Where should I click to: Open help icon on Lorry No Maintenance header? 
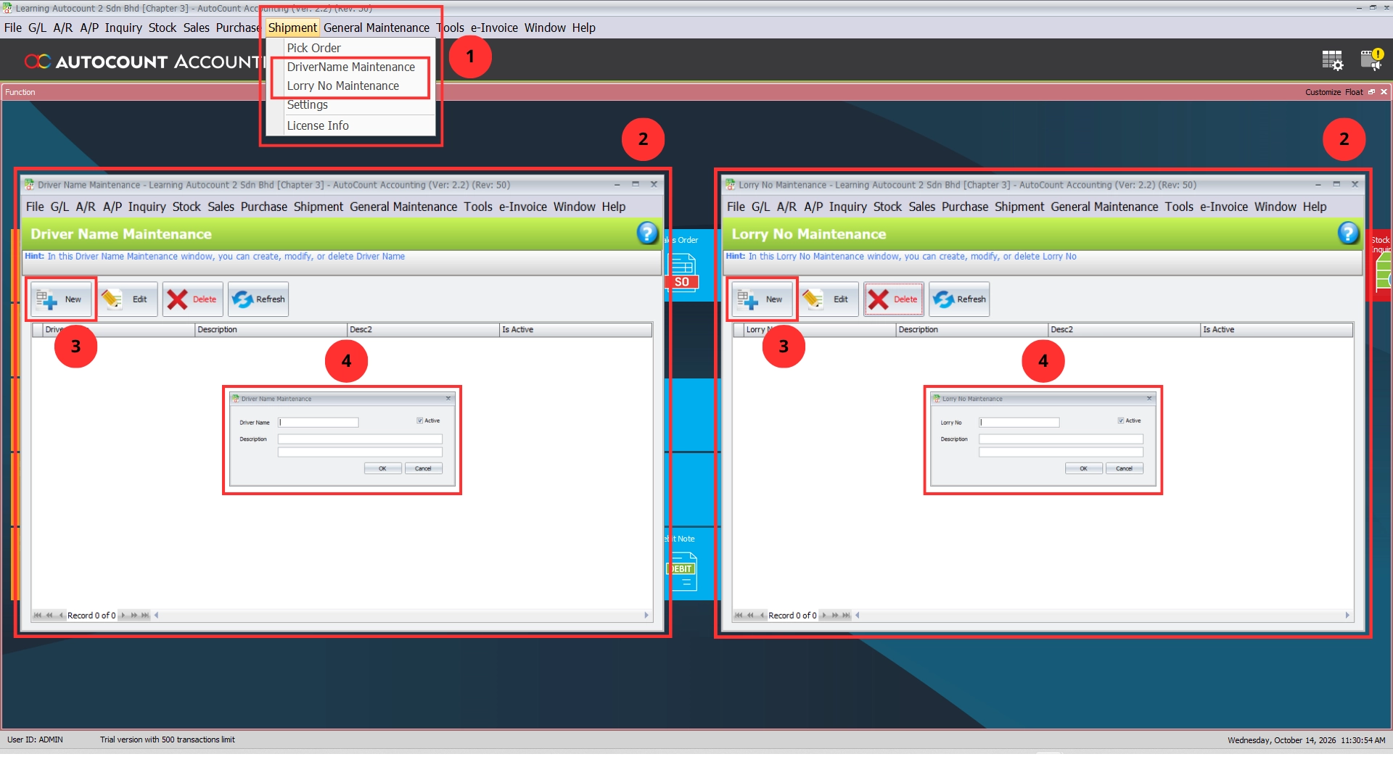[1347, 233]
